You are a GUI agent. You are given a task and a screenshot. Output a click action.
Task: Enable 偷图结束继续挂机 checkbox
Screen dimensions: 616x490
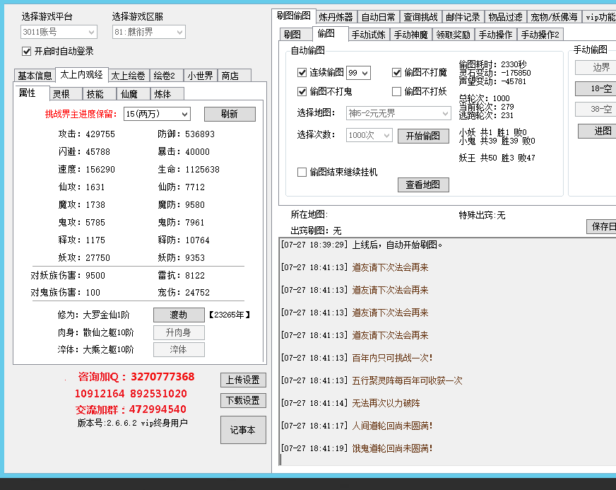(302, 173)
